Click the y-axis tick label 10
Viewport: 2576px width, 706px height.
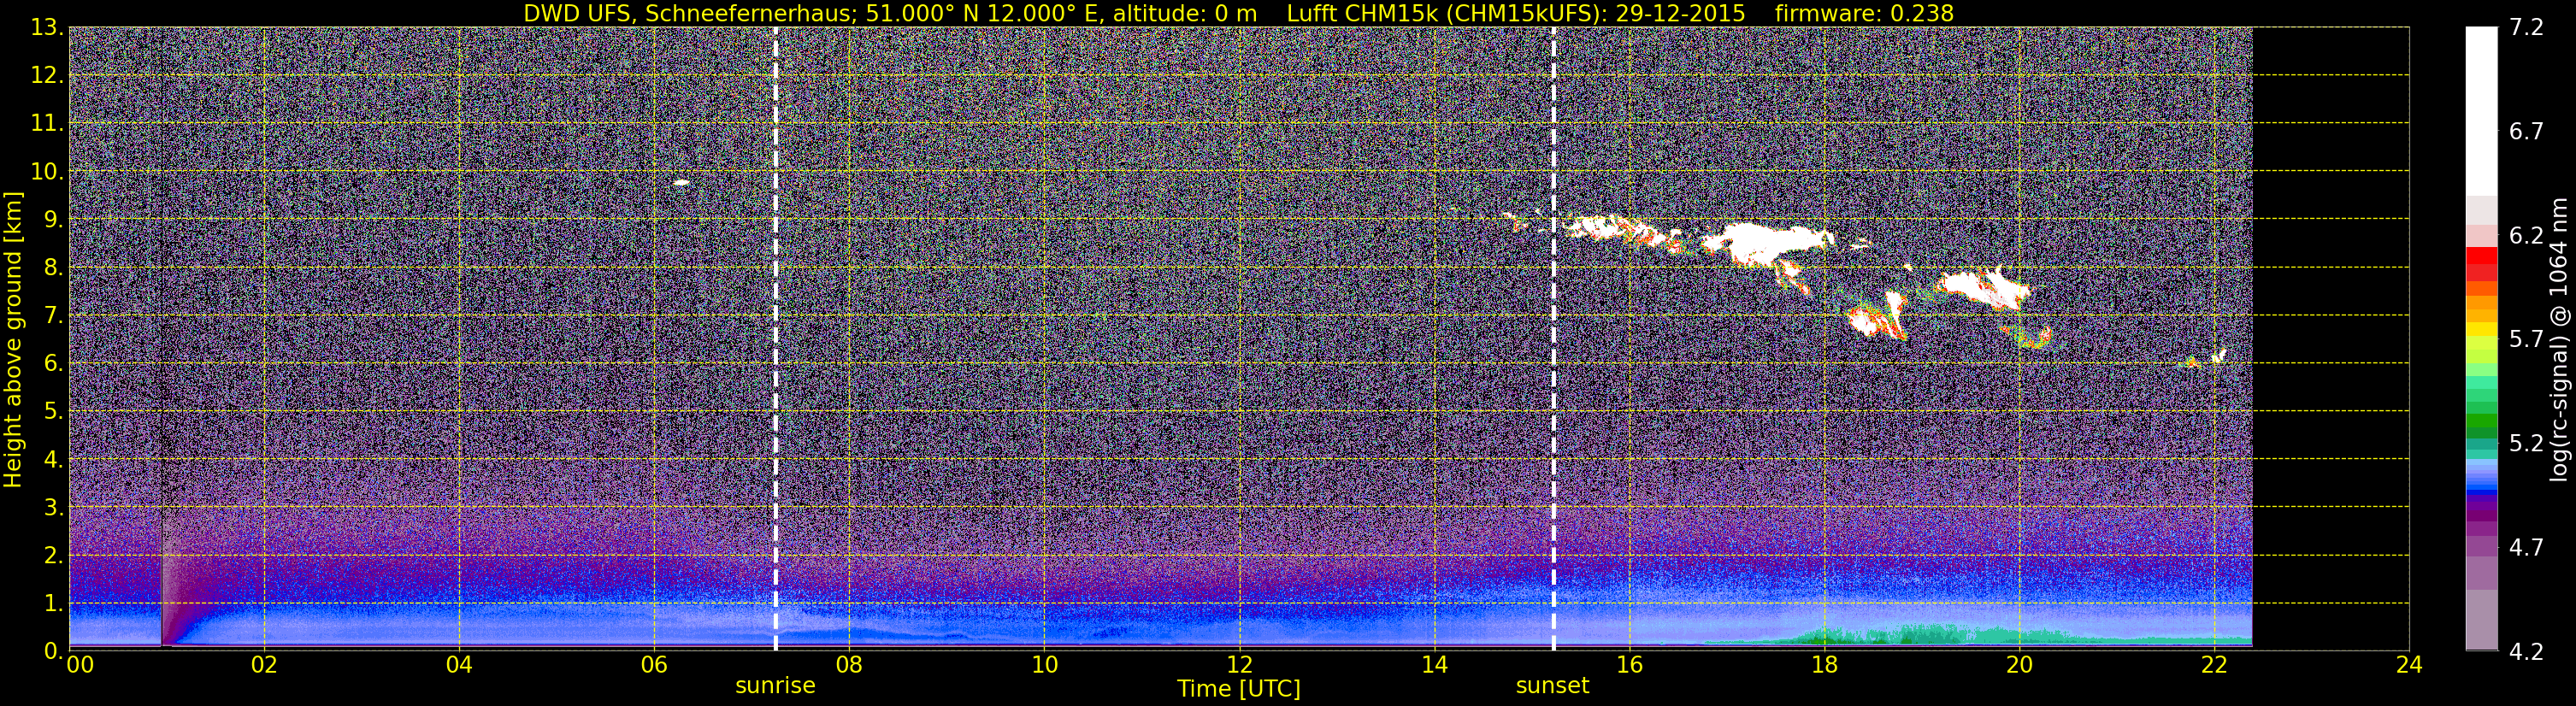tap(48, 172)
